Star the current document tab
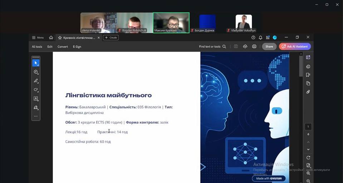Viewport: 343px width, 183px height. [x=60, y=38]
